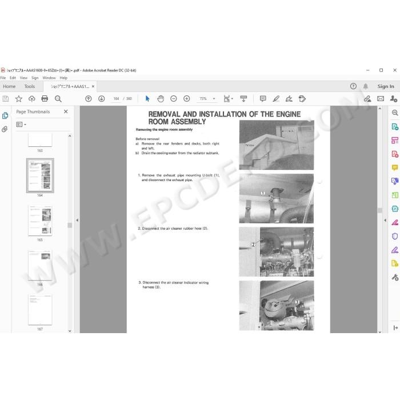Open thumbnail options dropdown
Viewport: 400px width, 400px height.
pyautogui.click(x=21, y=125)
